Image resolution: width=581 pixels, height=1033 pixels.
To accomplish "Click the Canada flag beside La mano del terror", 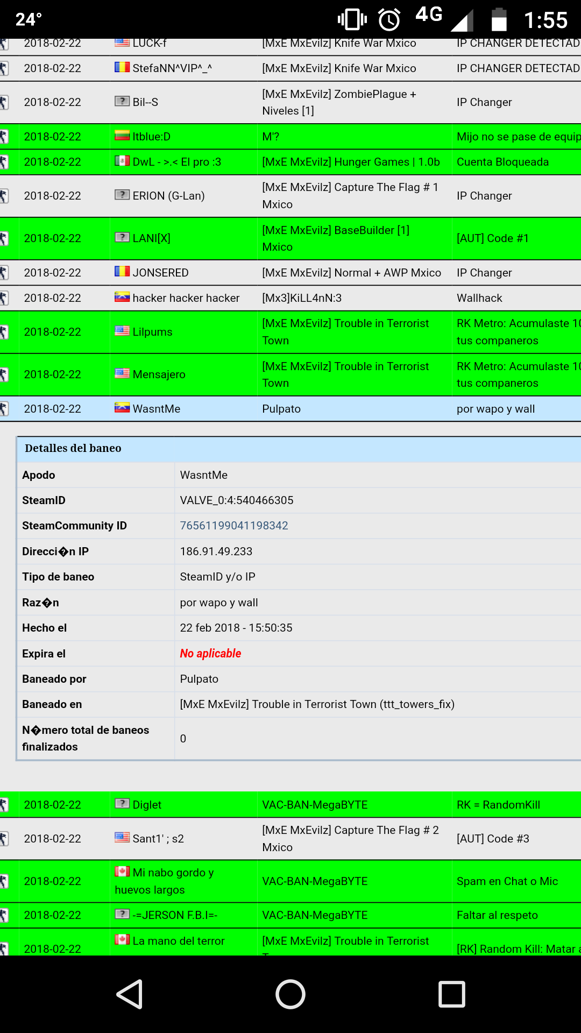I will pyautogui.click(x=122, y=940).
